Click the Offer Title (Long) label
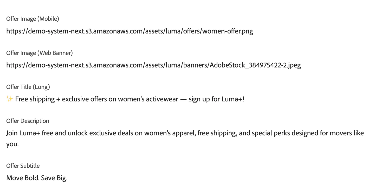This screenshot has height=194, width=374. [28, 87]
